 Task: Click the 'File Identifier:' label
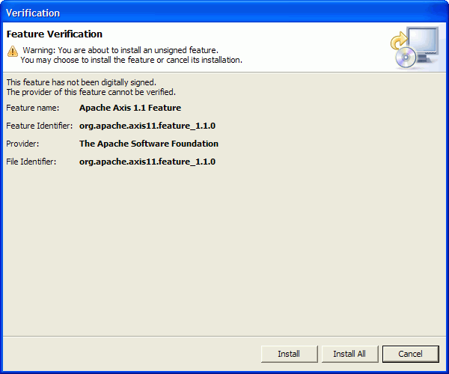[x=31, y=162]
